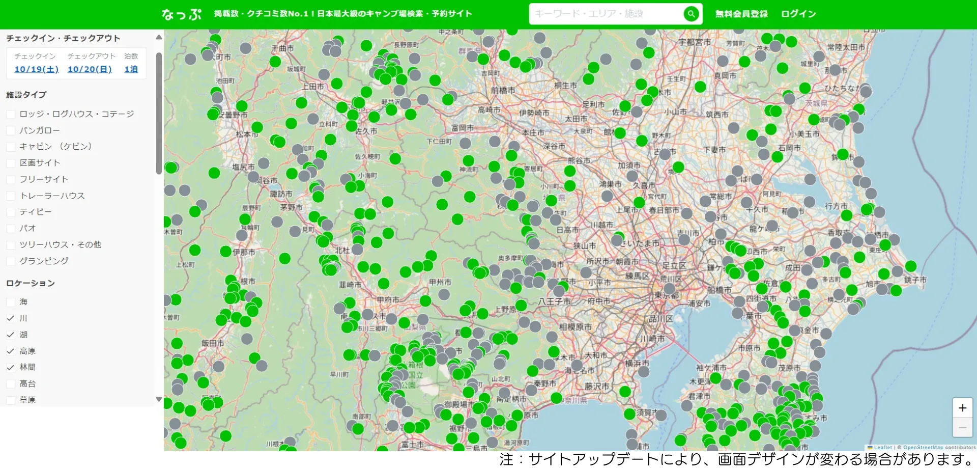Open check-out date 10/20(日) picker
This screenshot has width=977, height=468.
[90, 69]
